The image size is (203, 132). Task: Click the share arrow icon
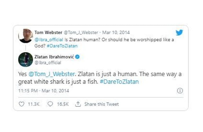click(x=78, y=104)
